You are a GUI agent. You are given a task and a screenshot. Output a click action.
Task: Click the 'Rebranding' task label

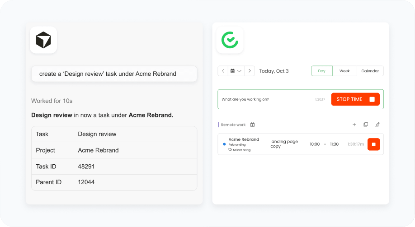pos(237,145)
